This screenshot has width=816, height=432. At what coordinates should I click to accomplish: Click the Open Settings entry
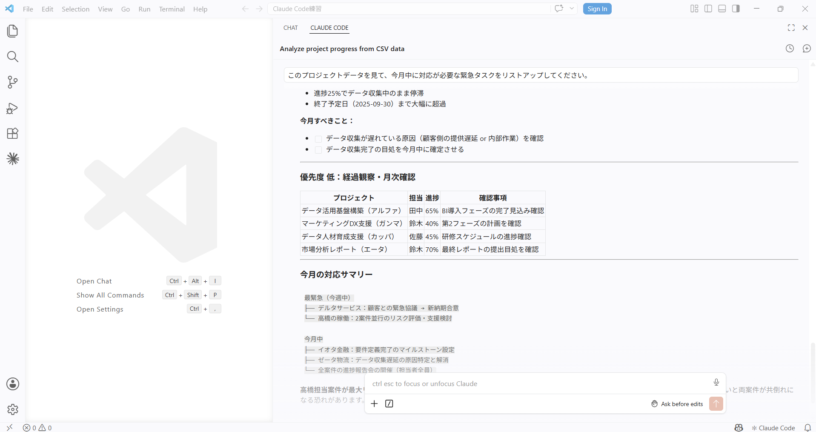[149, 309]
